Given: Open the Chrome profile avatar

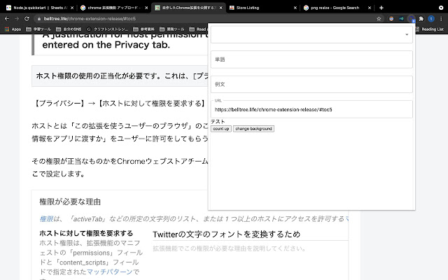Looking at the screenshot, I should pyautogui.click(x=431, y=19).
